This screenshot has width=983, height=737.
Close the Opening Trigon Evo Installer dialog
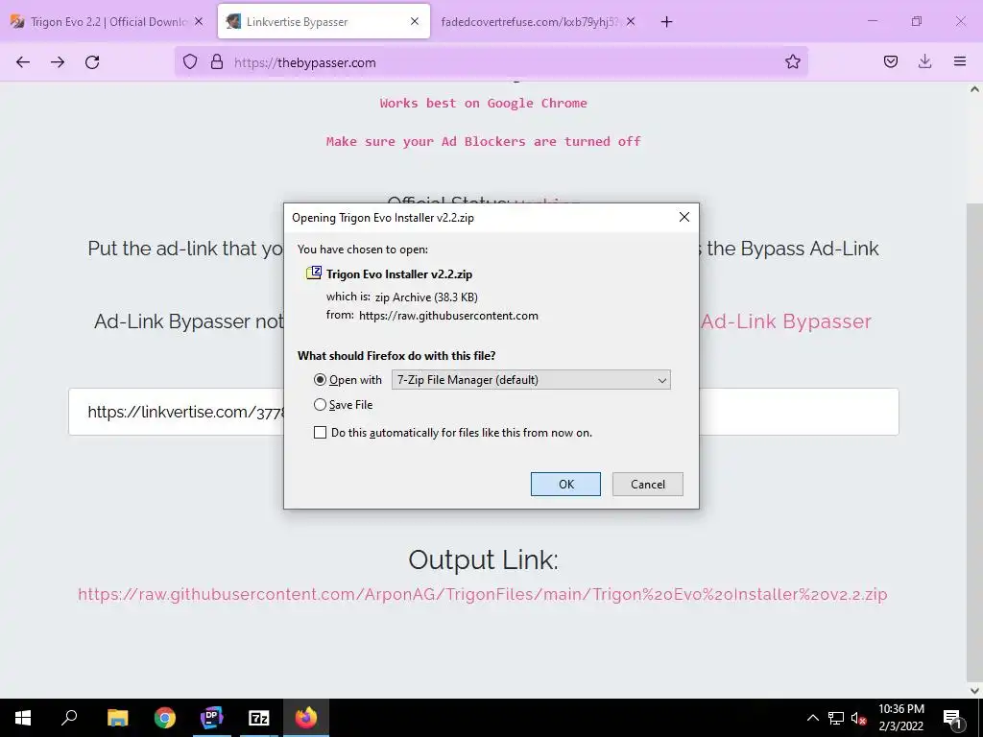(683, 217)
